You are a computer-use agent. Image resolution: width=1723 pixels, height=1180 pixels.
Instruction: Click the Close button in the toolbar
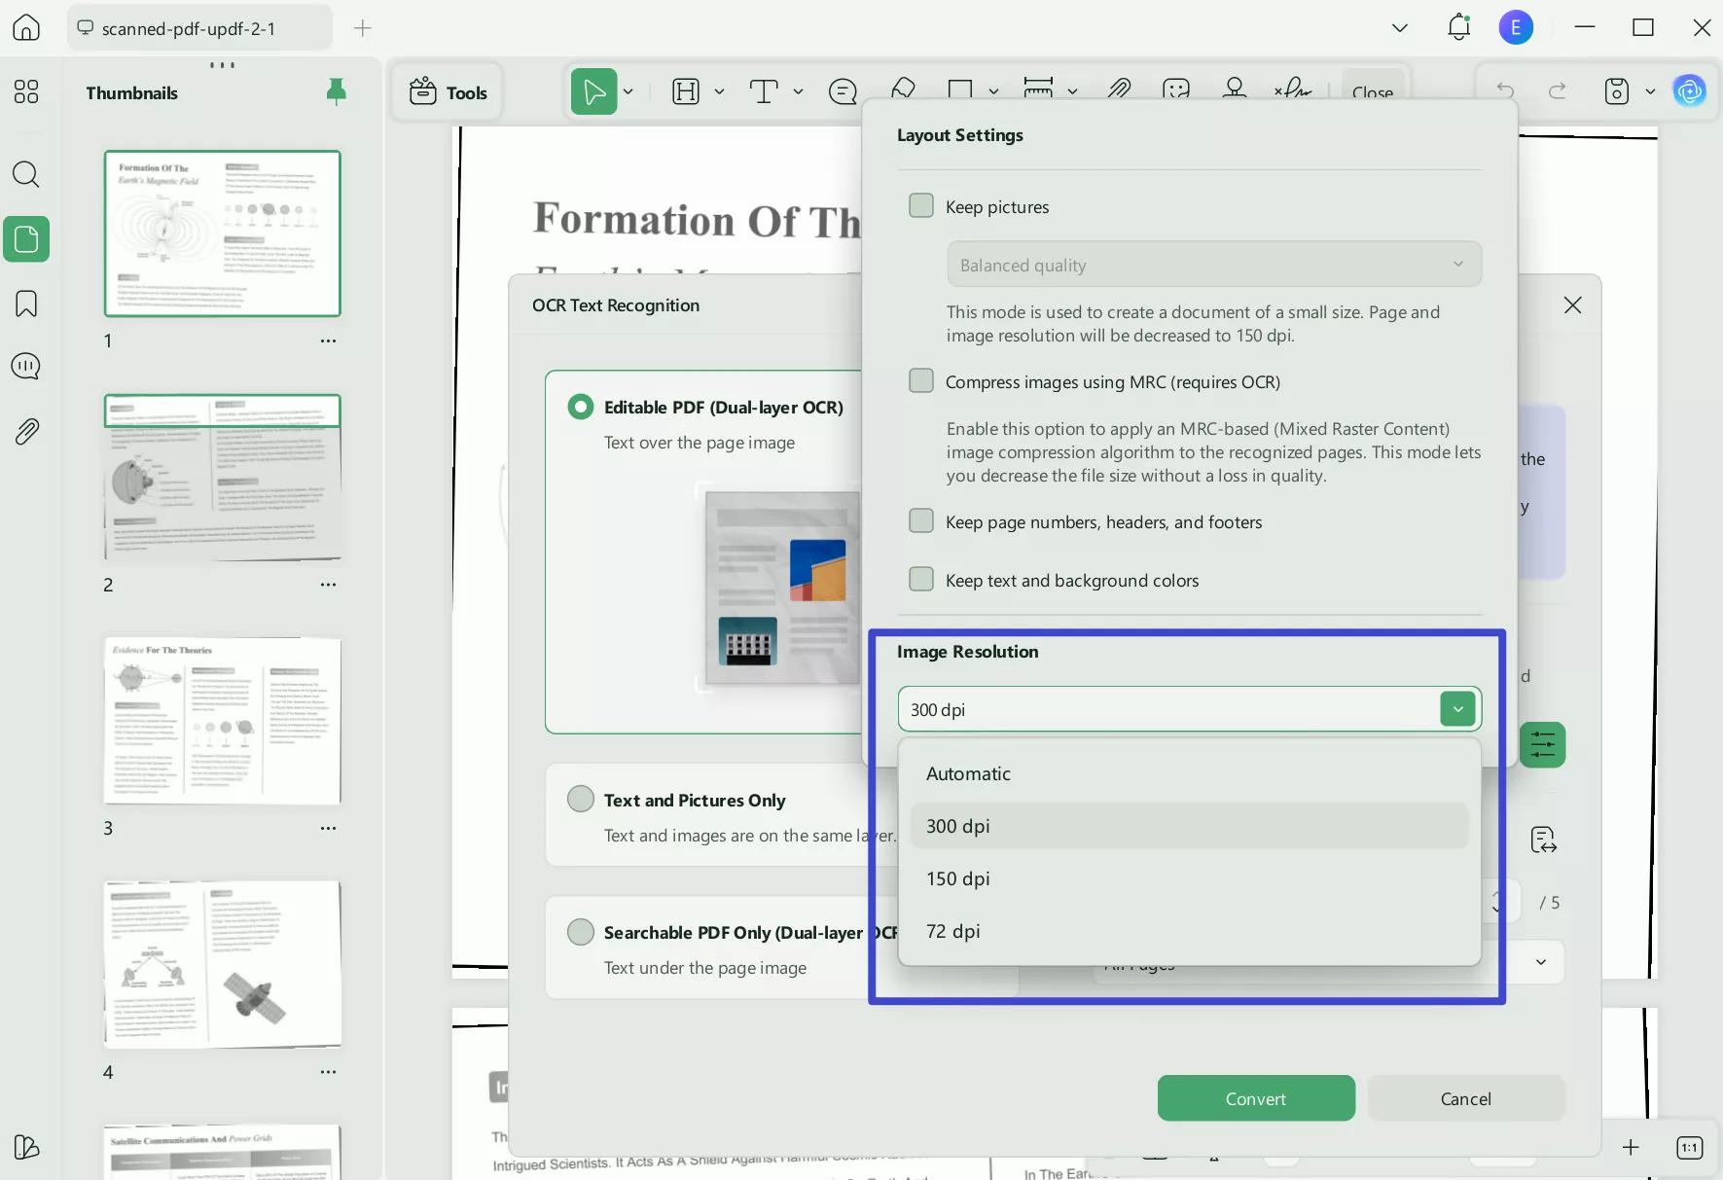tap(1374, 93)
